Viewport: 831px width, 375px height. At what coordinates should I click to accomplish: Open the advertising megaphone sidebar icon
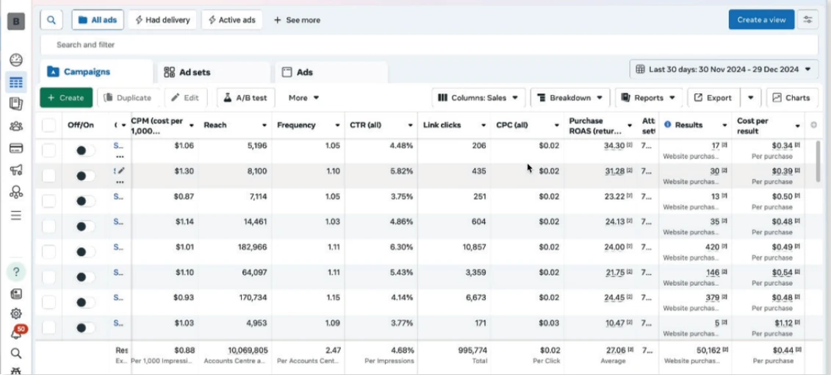(16, 170)
